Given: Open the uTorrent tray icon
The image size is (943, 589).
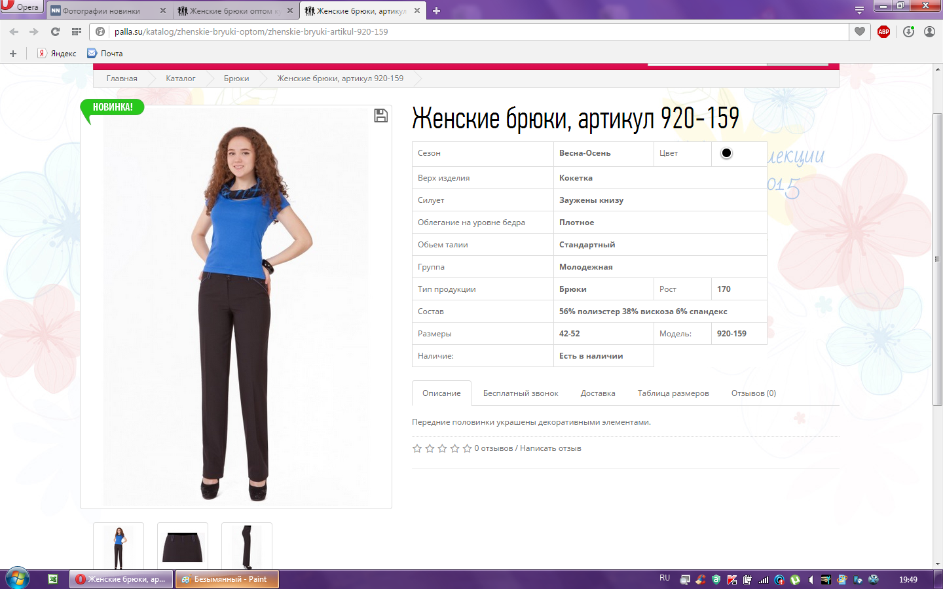Looking at the screenshot, I should [795, 579].
